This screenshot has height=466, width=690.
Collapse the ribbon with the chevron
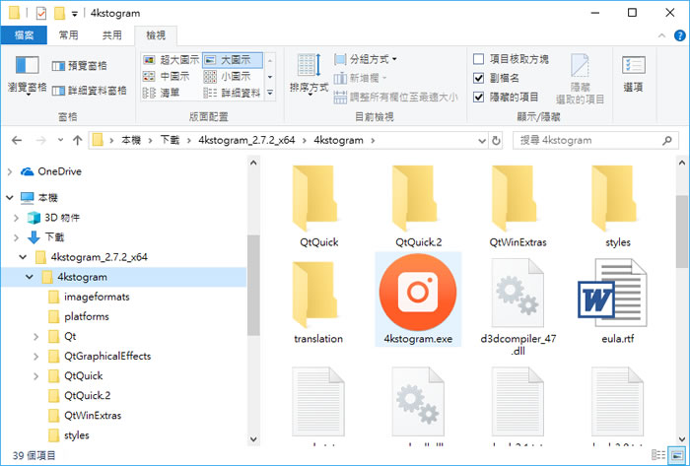tap(661, 35)
